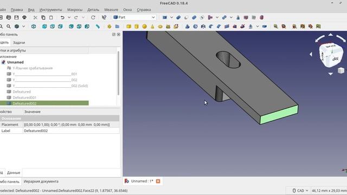Run the Boolean Cut tool

click(186, 17)
